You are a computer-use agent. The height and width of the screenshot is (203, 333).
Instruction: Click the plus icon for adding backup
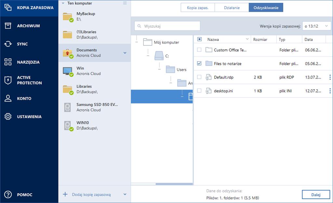(65, 194)
